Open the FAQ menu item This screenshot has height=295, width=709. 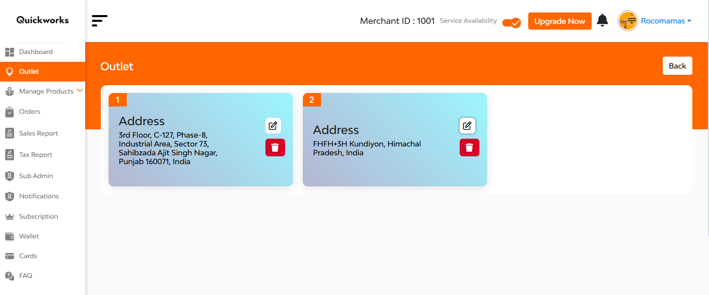click(25, 276)
